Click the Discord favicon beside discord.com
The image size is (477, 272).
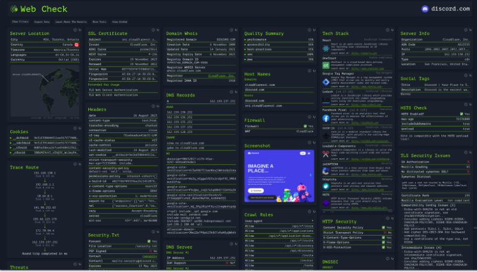425,9
